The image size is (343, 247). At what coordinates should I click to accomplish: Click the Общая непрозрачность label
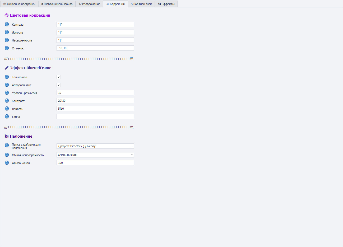pos(28,155)
